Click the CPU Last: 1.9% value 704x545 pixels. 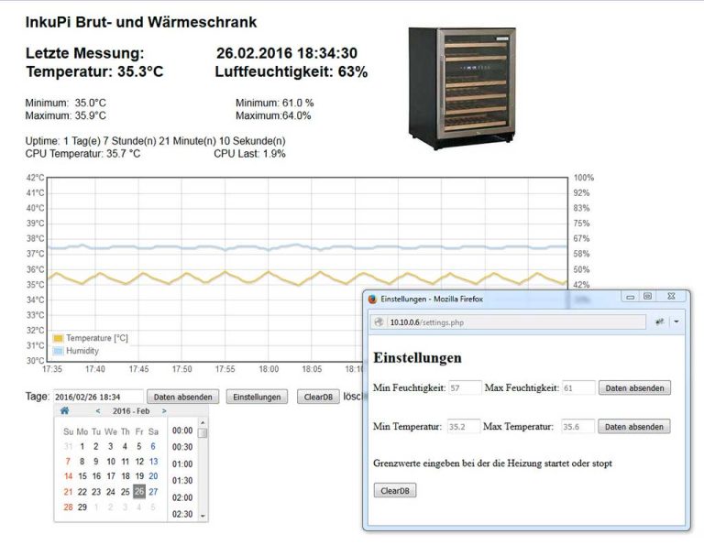(x=249, y=154)
